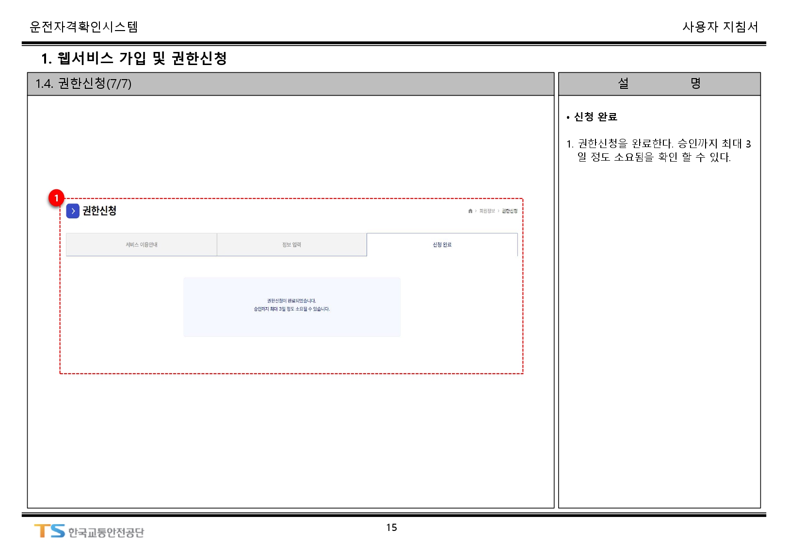Image resolution: width=788 pixels, height=546 pixels.
Task: Click the 사용자 지침서 header text
Action: pyautogui.click(x=720, y=27)
